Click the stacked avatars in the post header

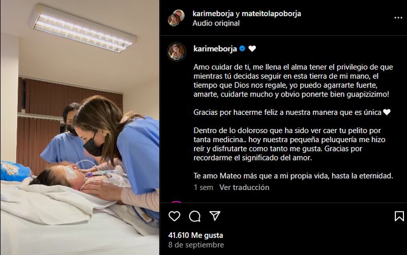(176, 18)
